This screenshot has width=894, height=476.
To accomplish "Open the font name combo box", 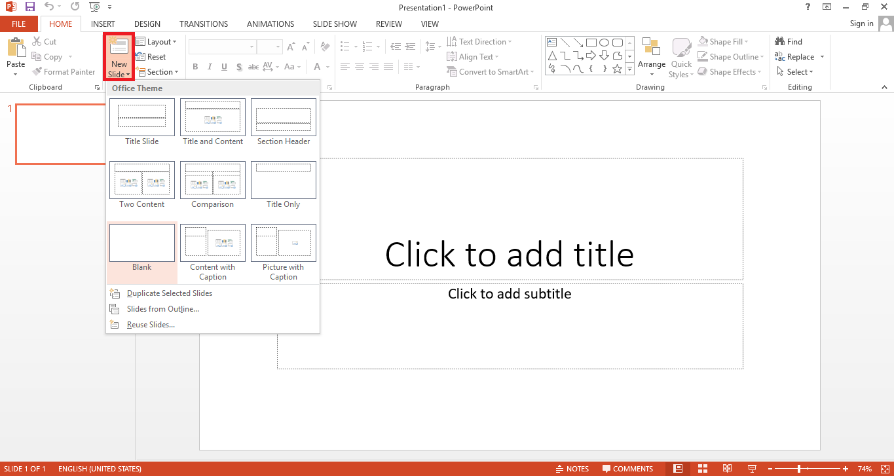I will pyautogui.click(x=222, y=47).
